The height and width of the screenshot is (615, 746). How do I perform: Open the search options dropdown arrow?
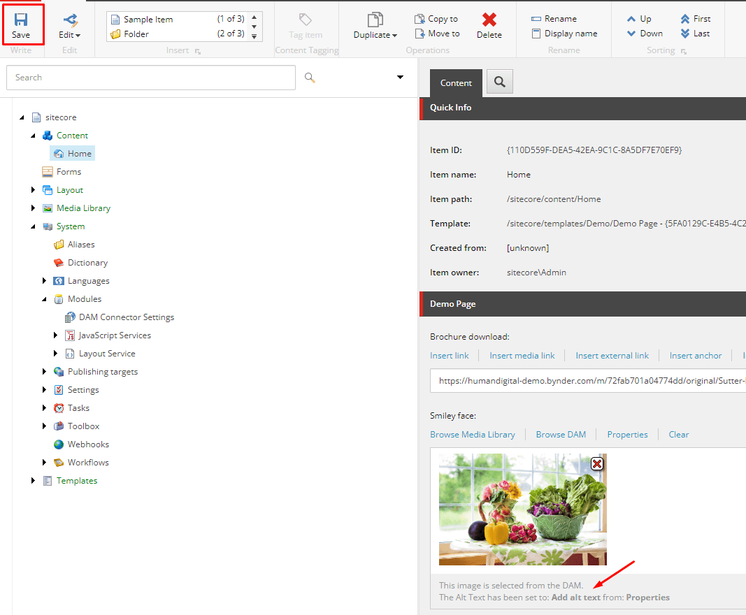pyautogui.click(x=401, y=78)
